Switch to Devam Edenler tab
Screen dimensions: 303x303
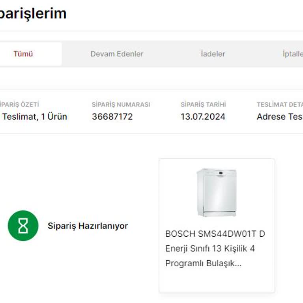point(117,54)
